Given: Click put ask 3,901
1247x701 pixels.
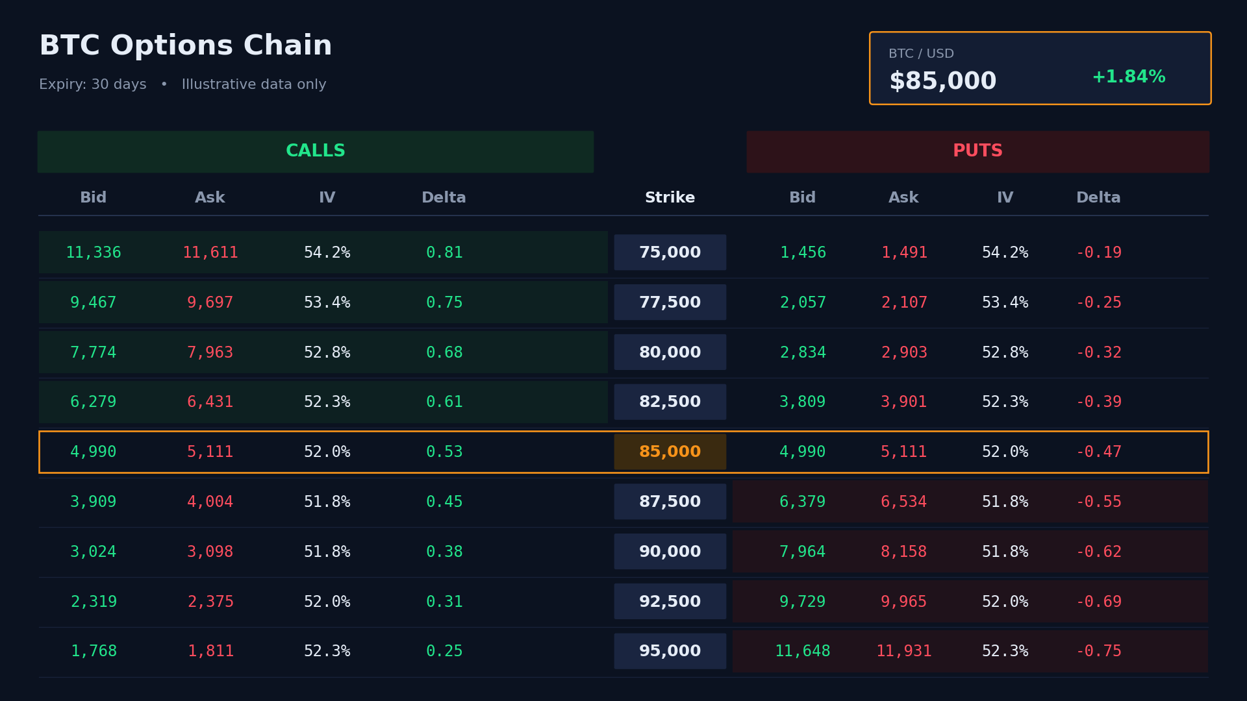Looking at the screenshot, I should click(904, 402).
